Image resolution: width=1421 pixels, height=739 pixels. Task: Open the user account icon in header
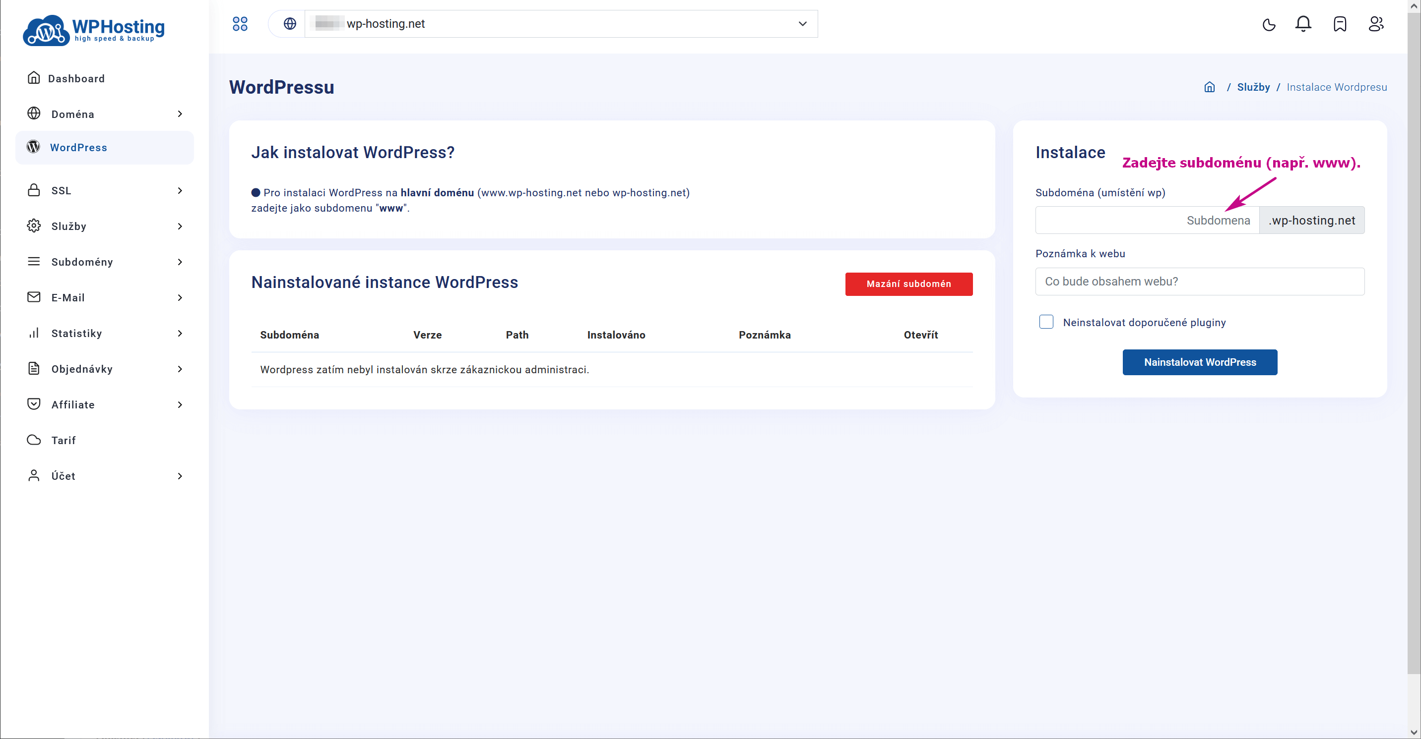(1376, 24)
